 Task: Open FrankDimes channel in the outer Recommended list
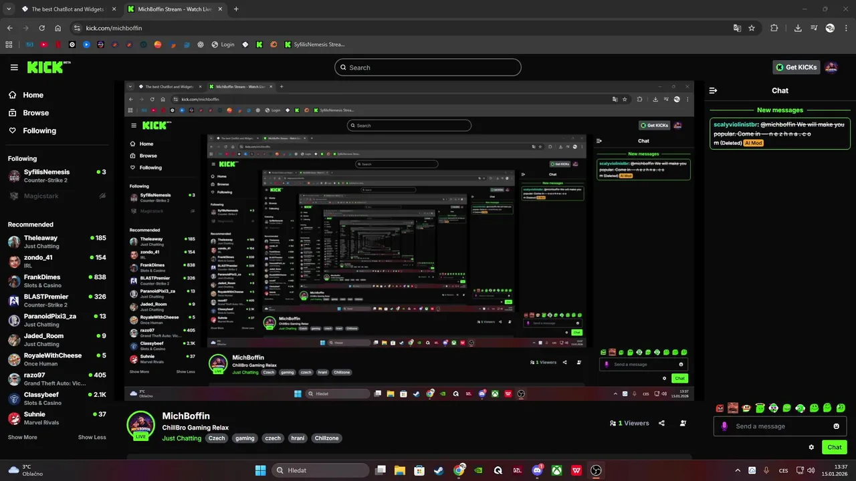(x=57, y=281)
